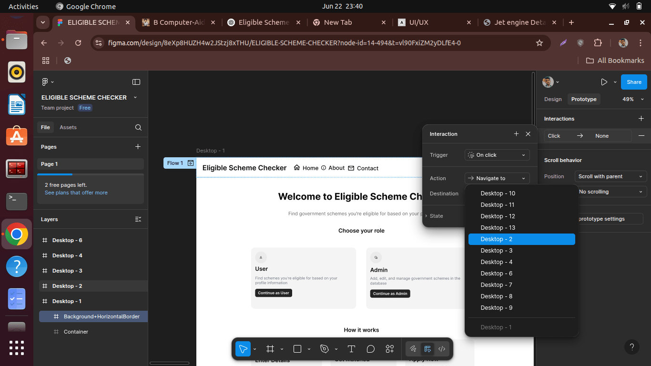The image size is (651, 366).
Task: Open the Trigger 'On click' dropdown
Action: 497,155
